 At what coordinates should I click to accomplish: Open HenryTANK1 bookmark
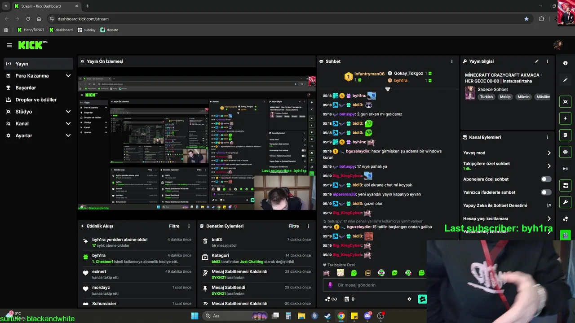point(31,30)
